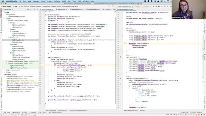This screenshot has width=206, height=116.
Task: Open the MainViewModelTests run configuration dropdown
Action: click(125, 6)
